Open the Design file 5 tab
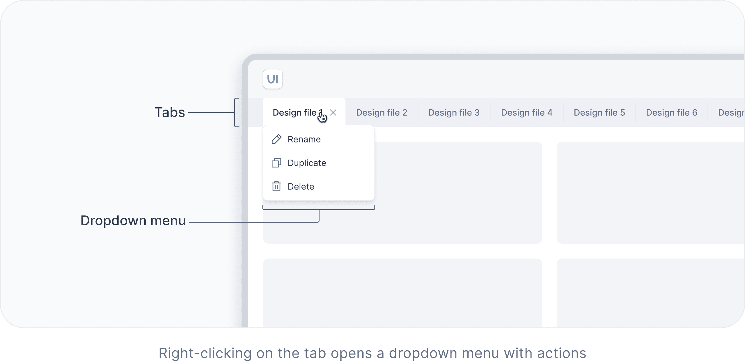Viewport: 745px width, 364px height. point(599,113)
